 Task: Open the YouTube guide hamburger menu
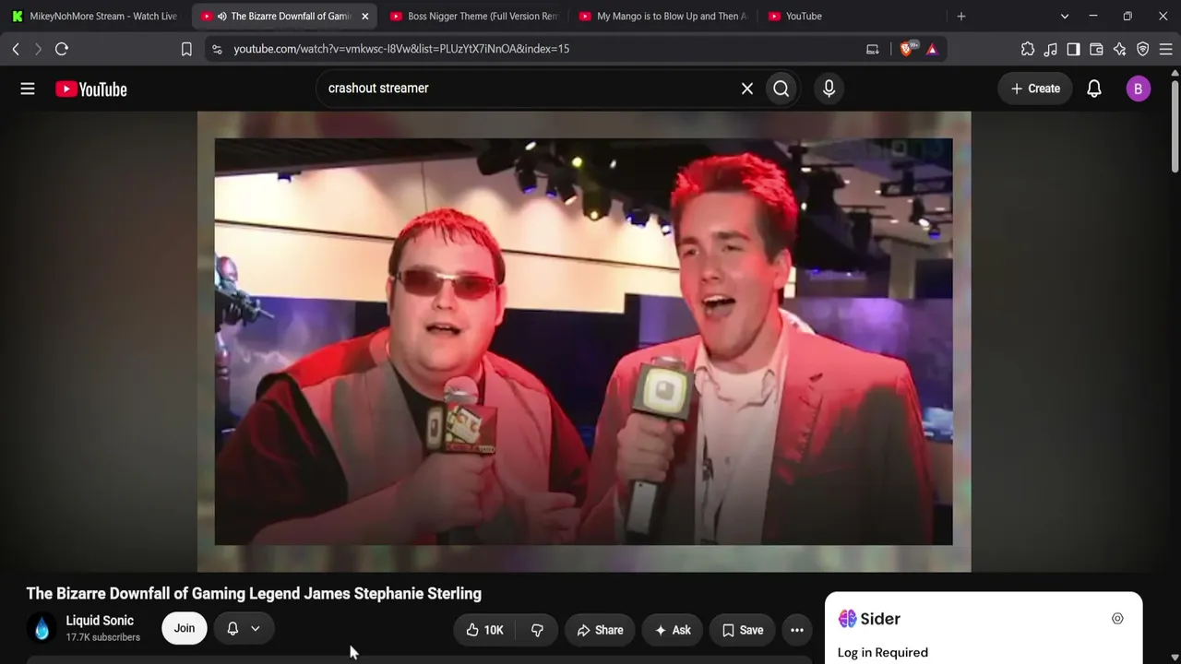click(x=28, y=89)
